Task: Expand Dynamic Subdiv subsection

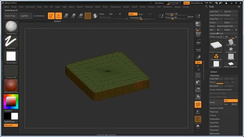Action: click(217, 108)
